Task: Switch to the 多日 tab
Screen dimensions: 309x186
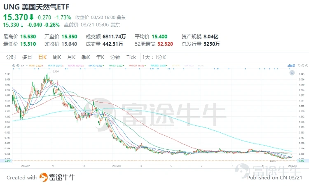Action: (x=27, y=57)
